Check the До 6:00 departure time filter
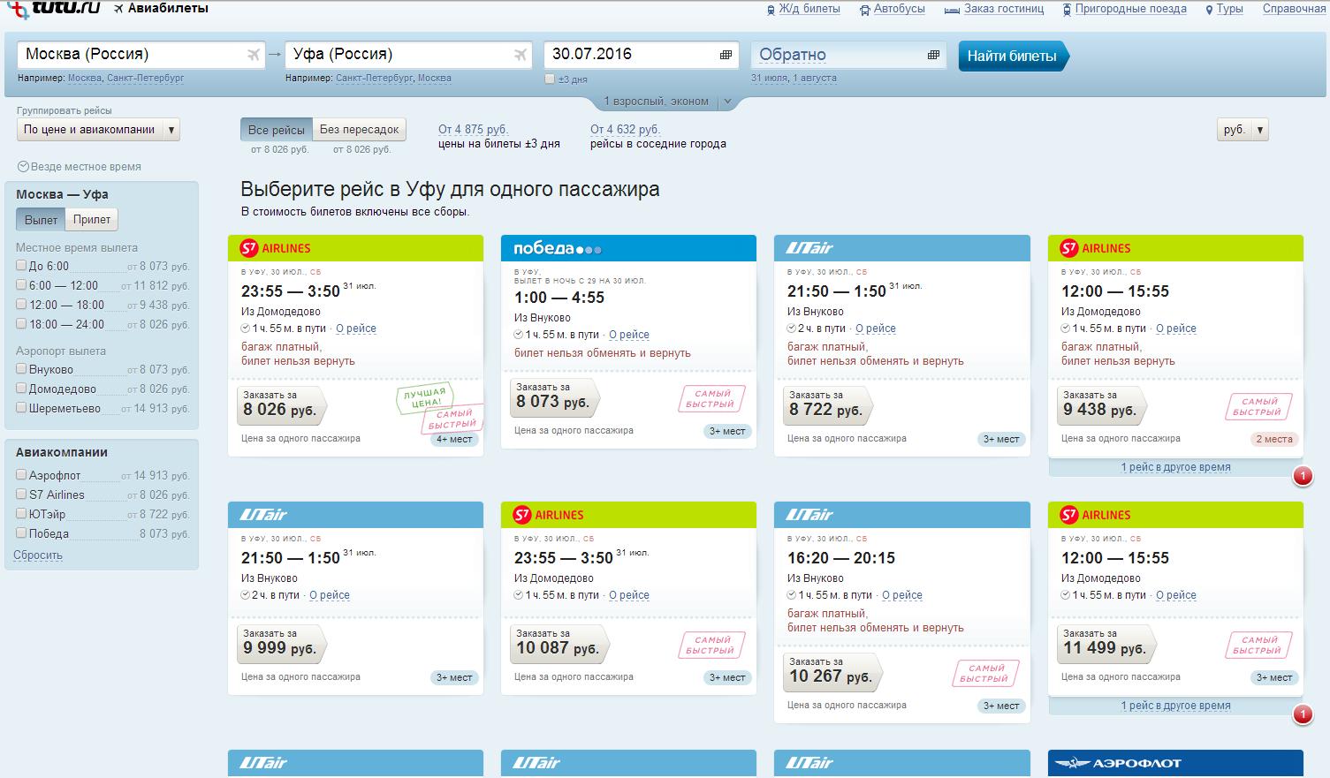 21,265
